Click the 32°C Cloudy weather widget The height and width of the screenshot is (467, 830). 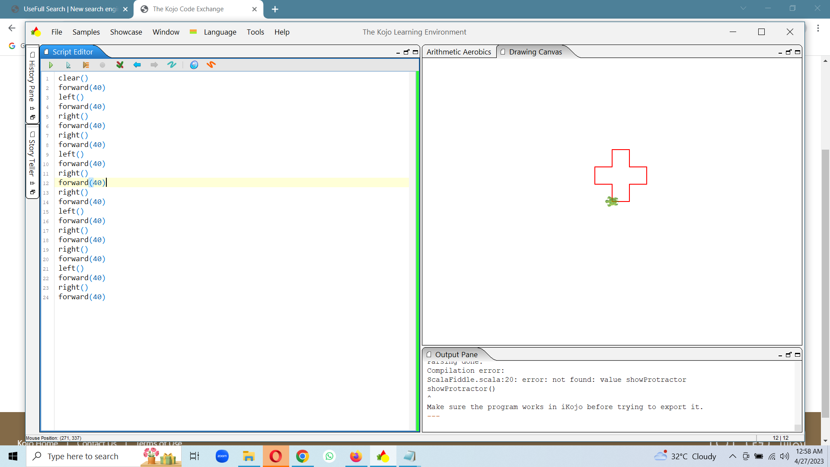click(x=686, y=456)
